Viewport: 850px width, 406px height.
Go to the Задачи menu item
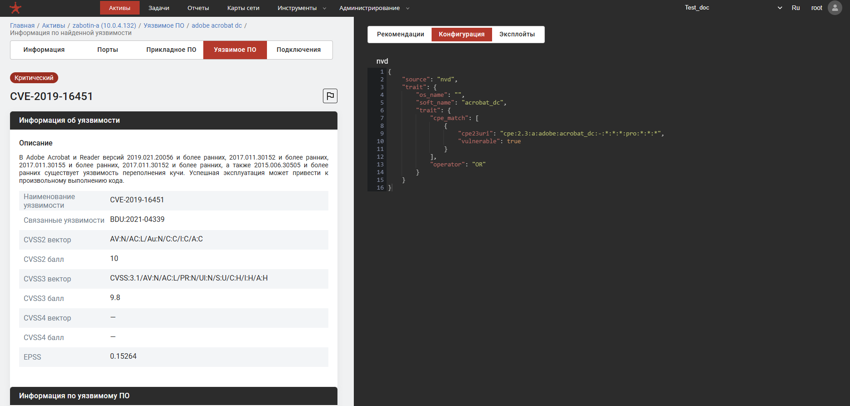click(159, 8)
